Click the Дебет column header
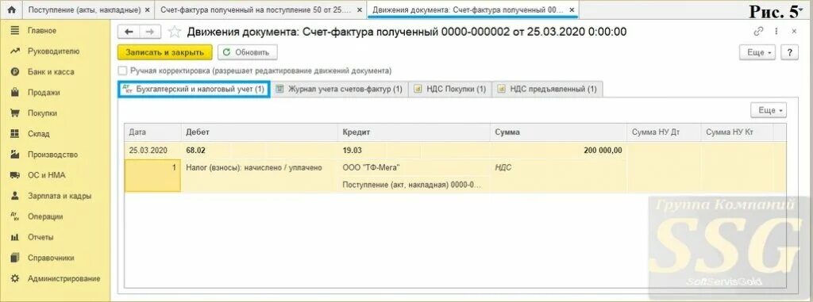The image size is (813, 302). [x=260, y=132]
